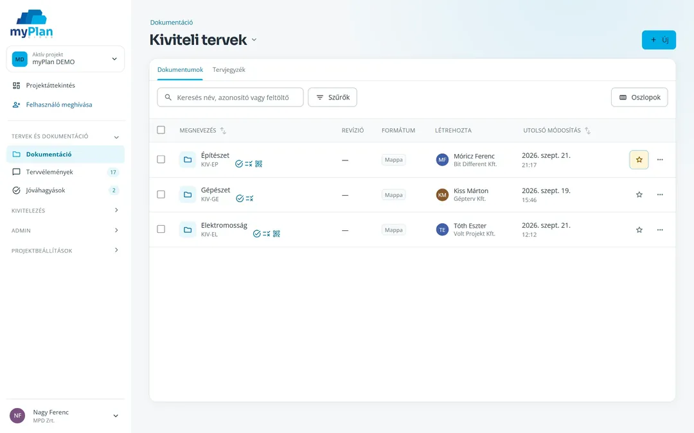Tick the select-all checkbox in table header

(x=161, y=130)
